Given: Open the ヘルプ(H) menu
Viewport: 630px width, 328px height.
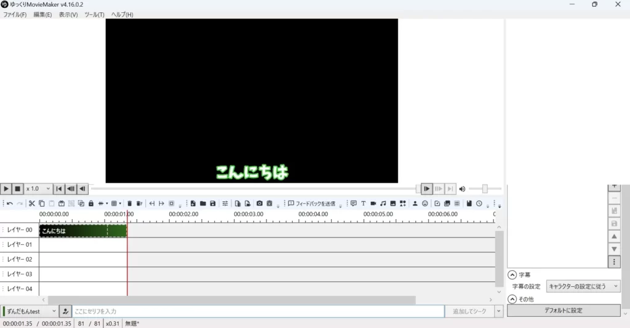Looking at the screenshot, I should tap(122, 15).
